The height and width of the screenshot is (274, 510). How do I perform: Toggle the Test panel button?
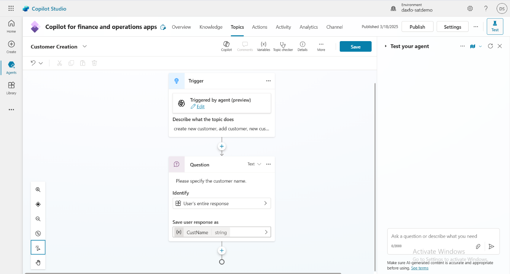click(495, 26)
